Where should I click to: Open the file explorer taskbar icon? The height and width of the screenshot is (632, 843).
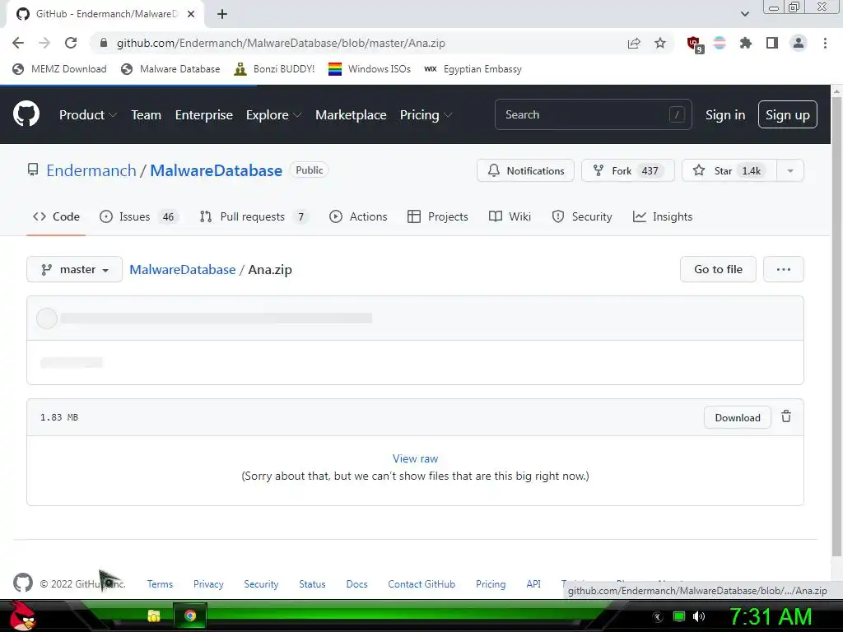154,616
